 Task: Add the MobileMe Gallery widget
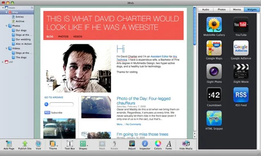point(214,24)
